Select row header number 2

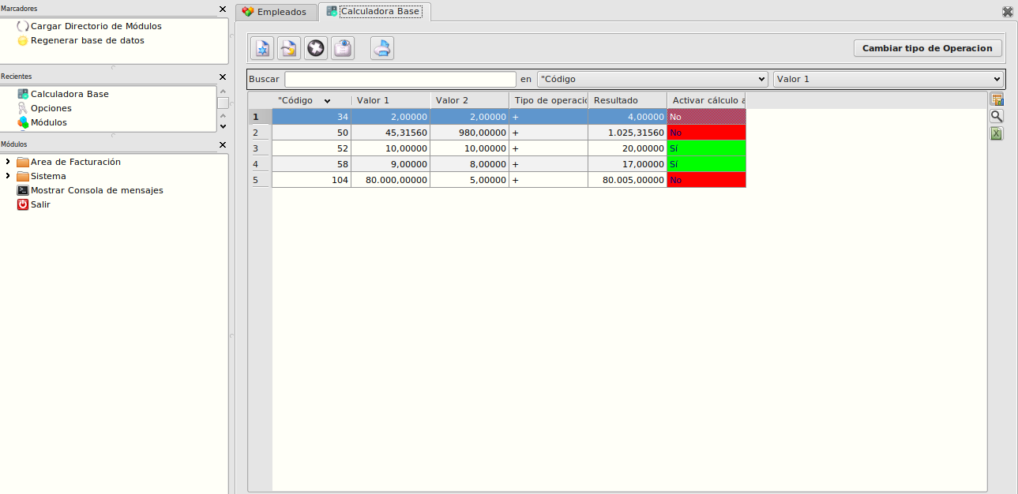261,133
